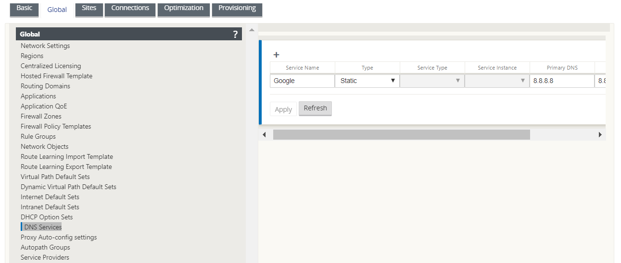Open Network Objects
Viewport: 621px width, 263px height.
pos(44,146)
